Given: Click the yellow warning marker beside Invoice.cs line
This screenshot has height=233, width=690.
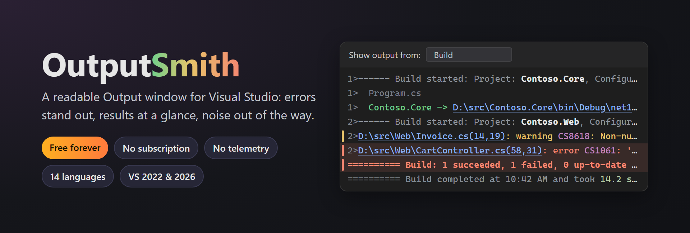Looking at the screenshot, I should point(343,136).
